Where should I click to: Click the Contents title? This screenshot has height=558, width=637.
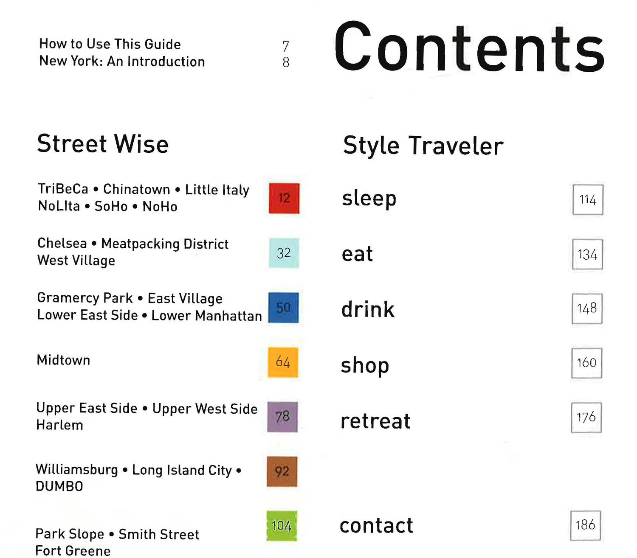(469, 48)
